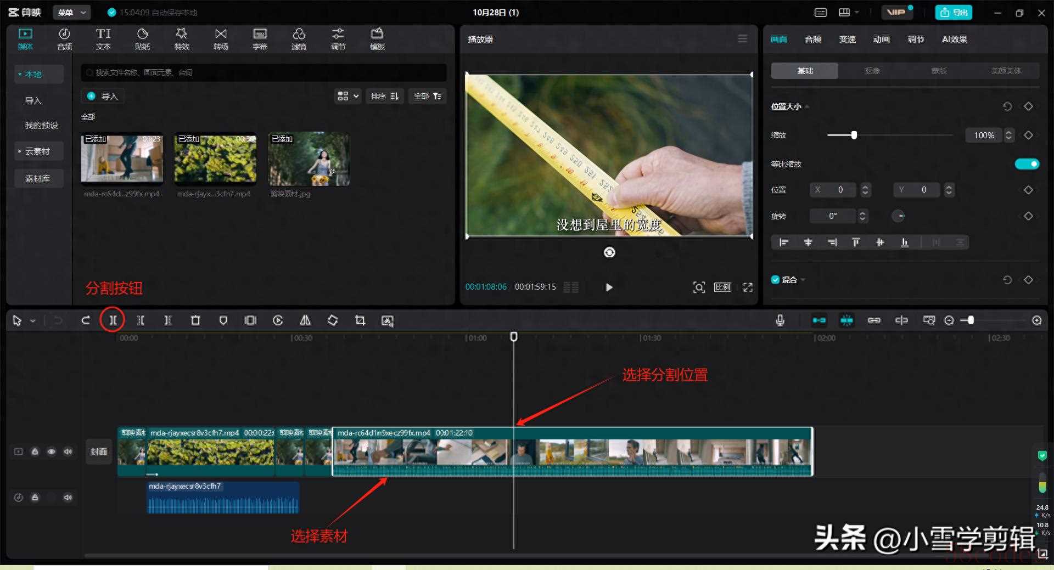
Task: Select the crop tool icon
Action: pyautogui.click(x=360, y=320)
